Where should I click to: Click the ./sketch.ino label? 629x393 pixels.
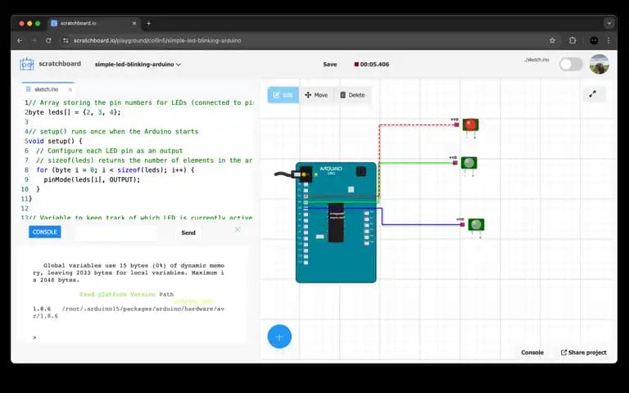click(x=536, y=59)
